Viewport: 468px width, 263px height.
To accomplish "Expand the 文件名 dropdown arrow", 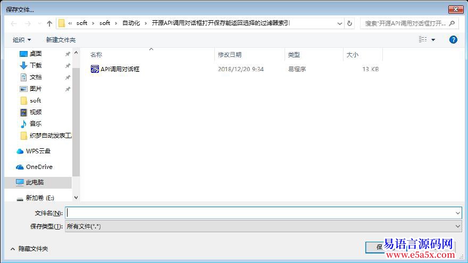I will tap(457, 213).
